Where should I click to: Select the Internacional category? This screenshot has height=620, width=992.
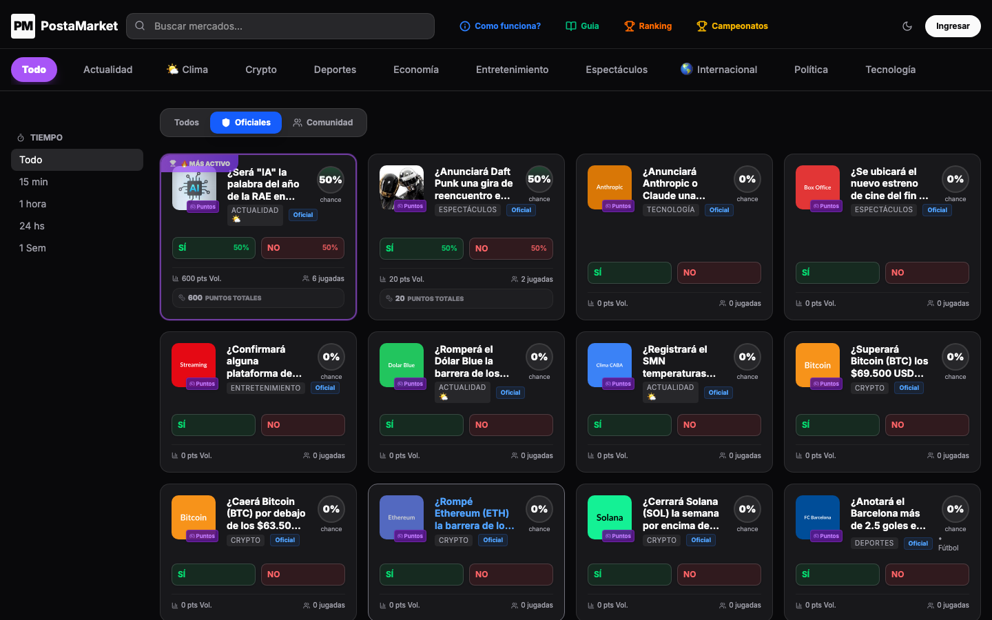[x=719, y=70]
